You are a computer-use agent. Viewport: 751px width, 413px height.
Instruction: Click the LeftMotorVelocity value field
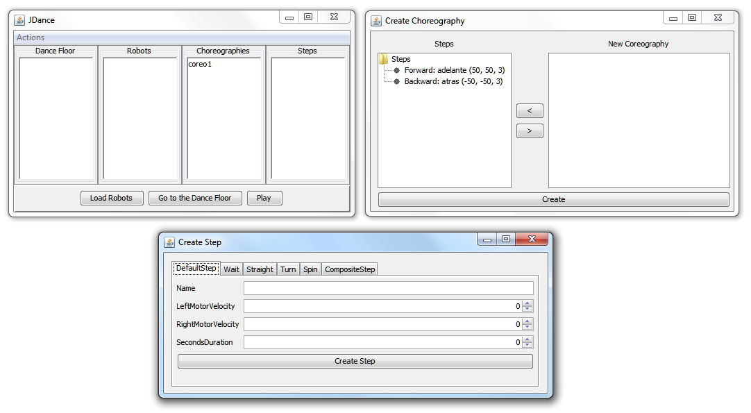coord(382,306)
